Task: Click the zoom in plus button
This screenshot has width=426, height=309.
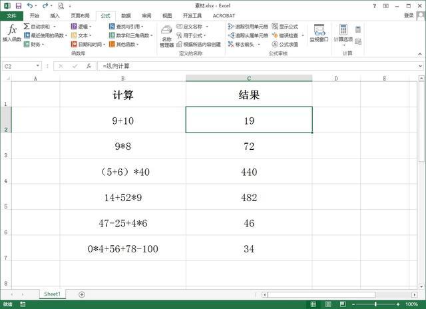Action: [398, 304]
